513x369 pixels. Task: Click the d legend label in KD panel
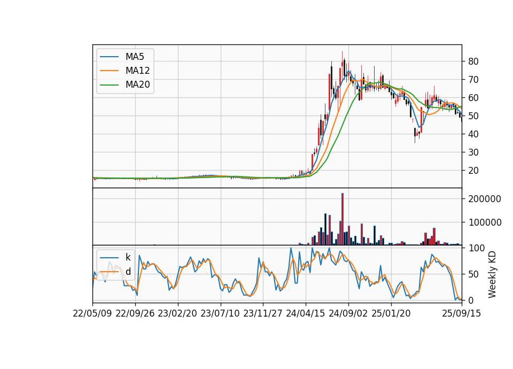tap(128, 271)
